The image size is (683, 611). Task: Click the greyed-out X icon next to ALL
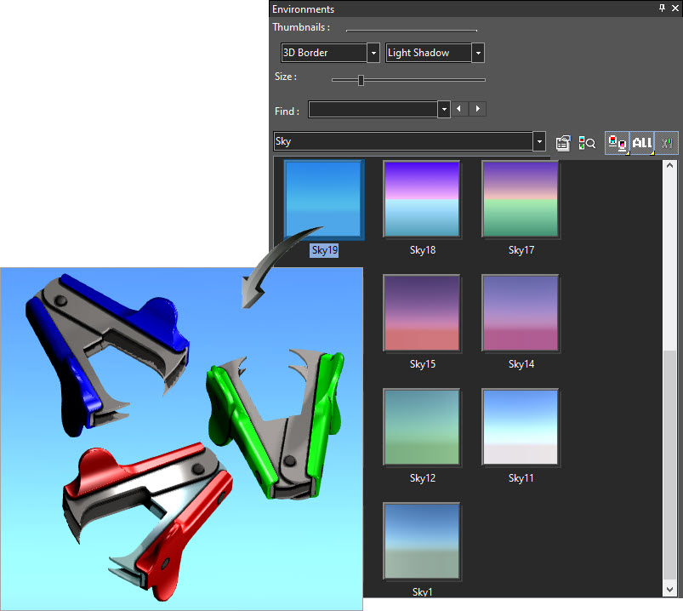pyautogui.click(x=667, y=143)
